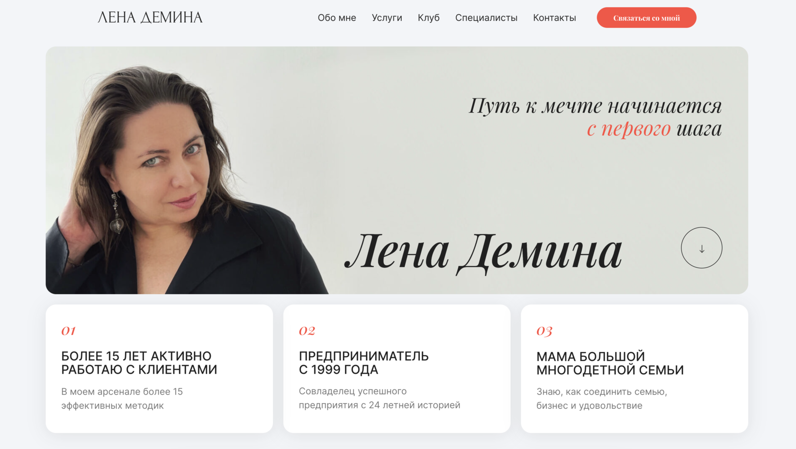Click text 'Совладелец успешного предприятия'

353,398
